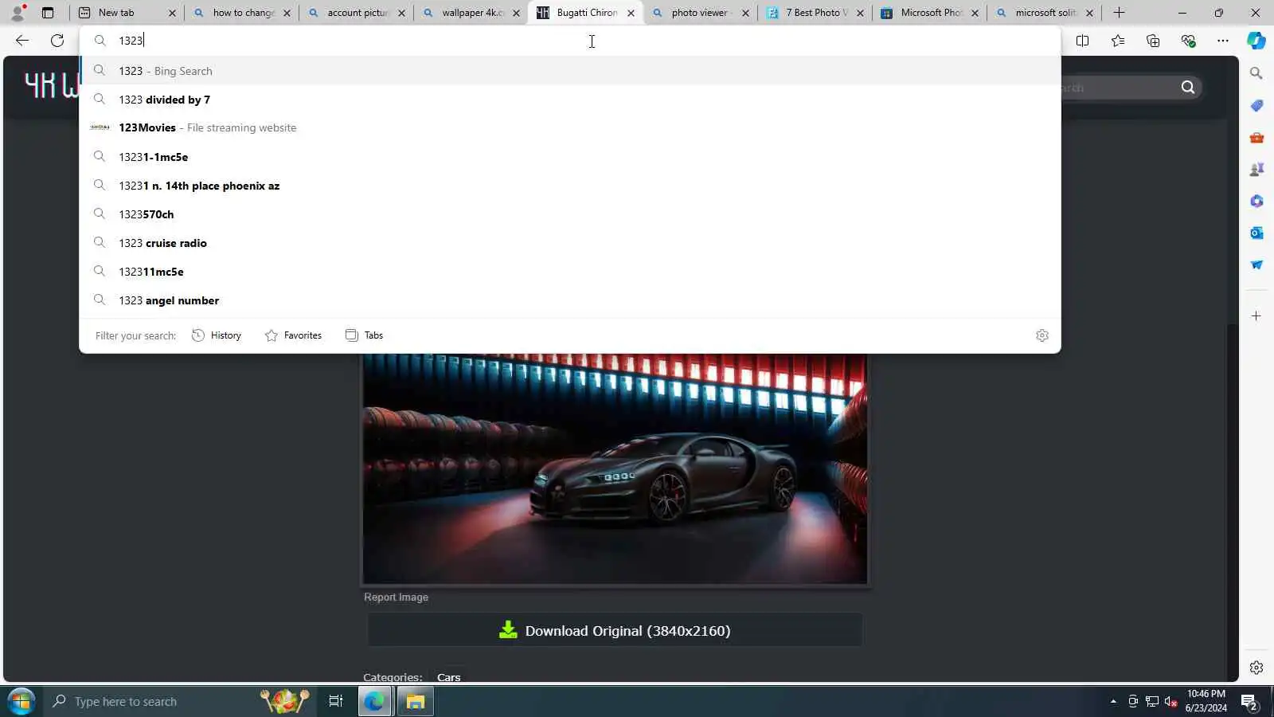Switch to the New tab tab
Viewport: 1274px width, 717px height.
point(127,13)
